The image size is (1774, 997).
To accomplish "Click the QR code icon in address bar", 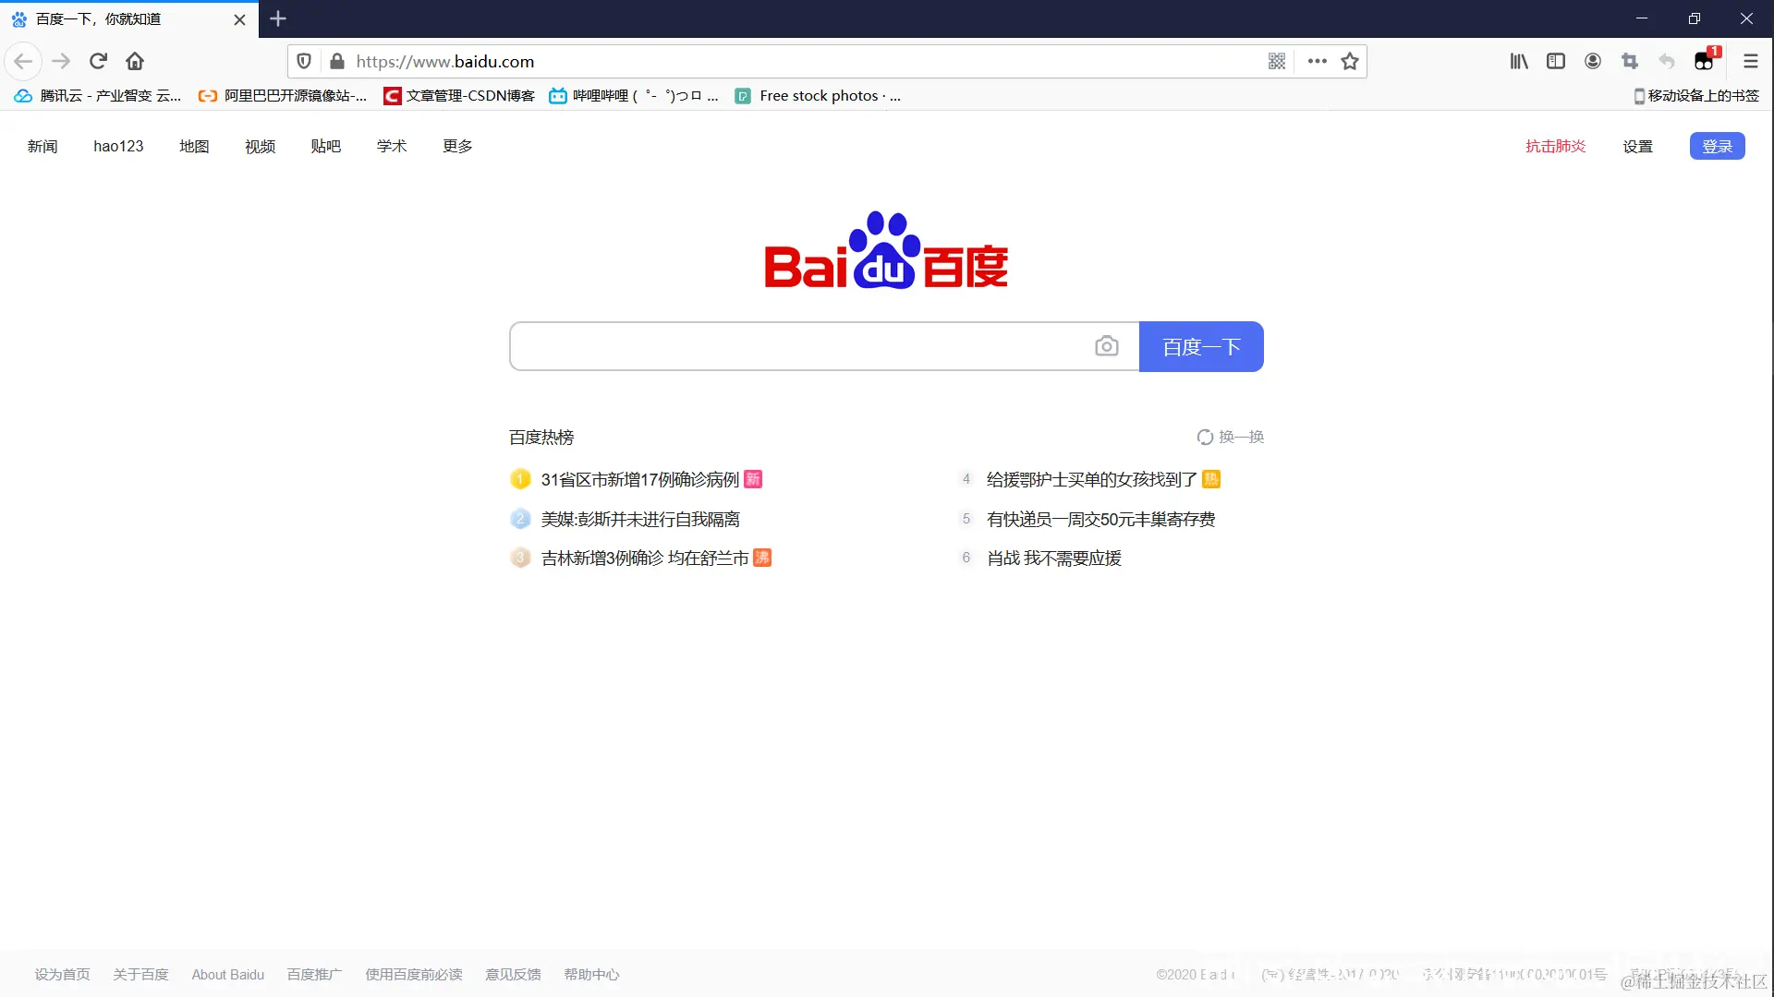I will click(1277, 61).
